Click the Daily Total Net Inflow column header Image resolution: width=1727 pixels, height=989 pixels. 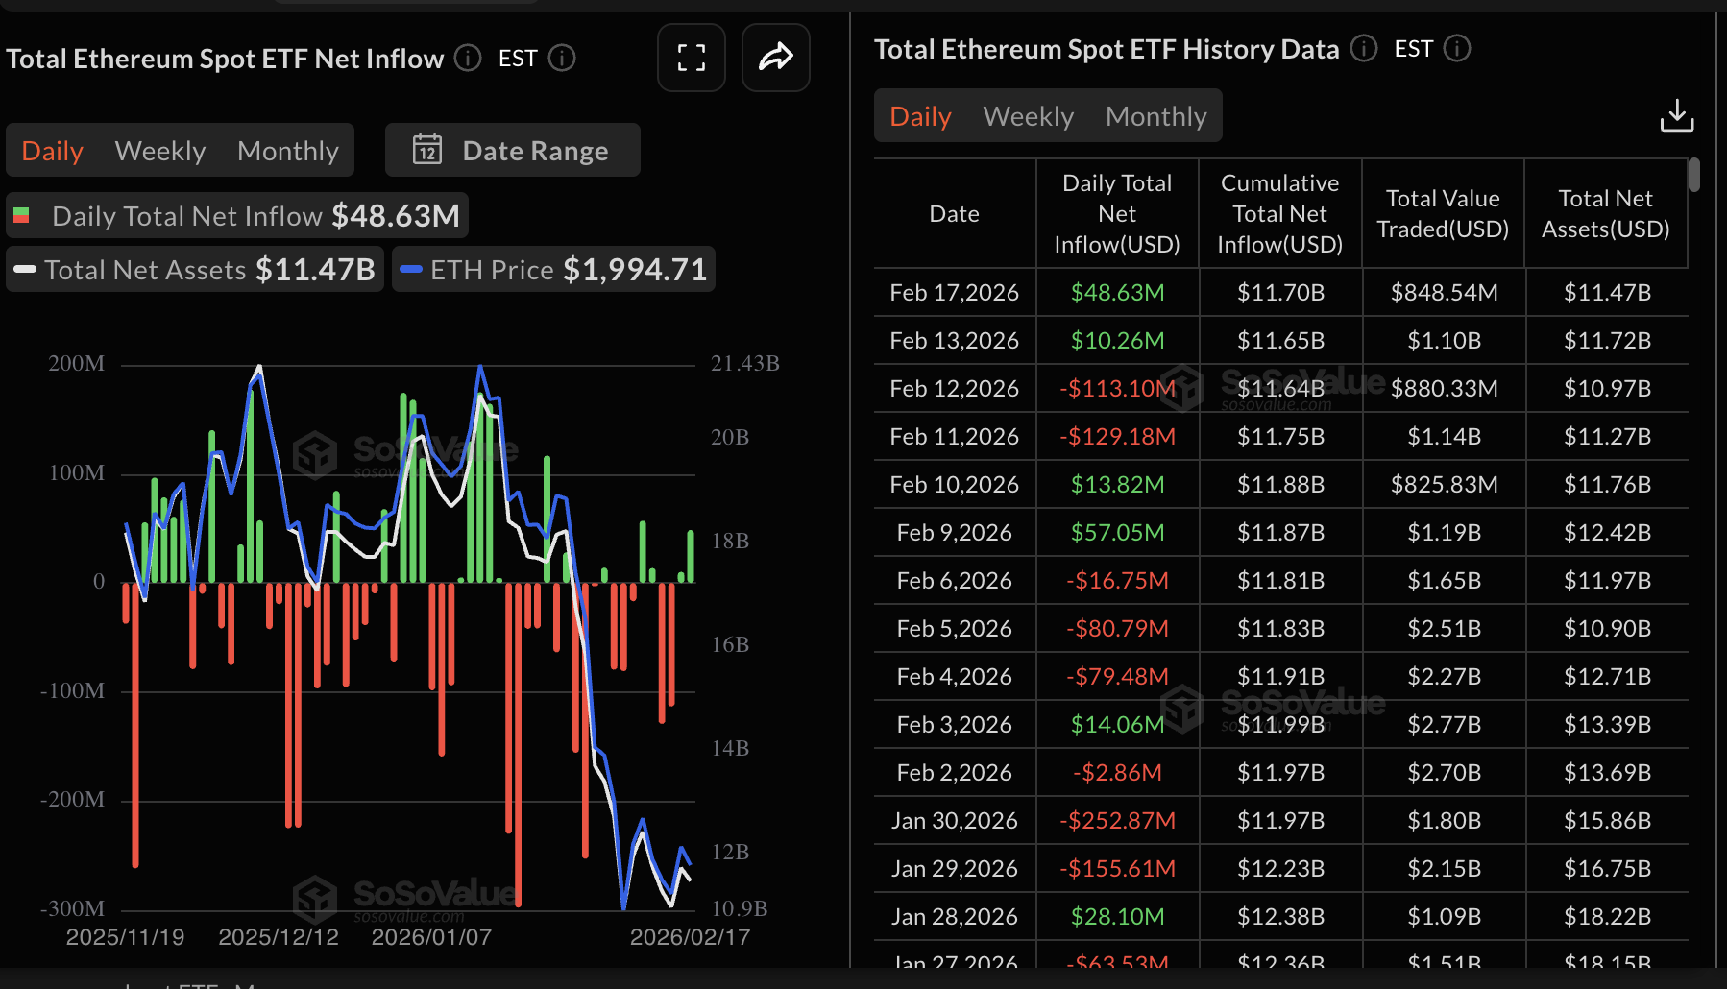click(x=1117, y=213)
